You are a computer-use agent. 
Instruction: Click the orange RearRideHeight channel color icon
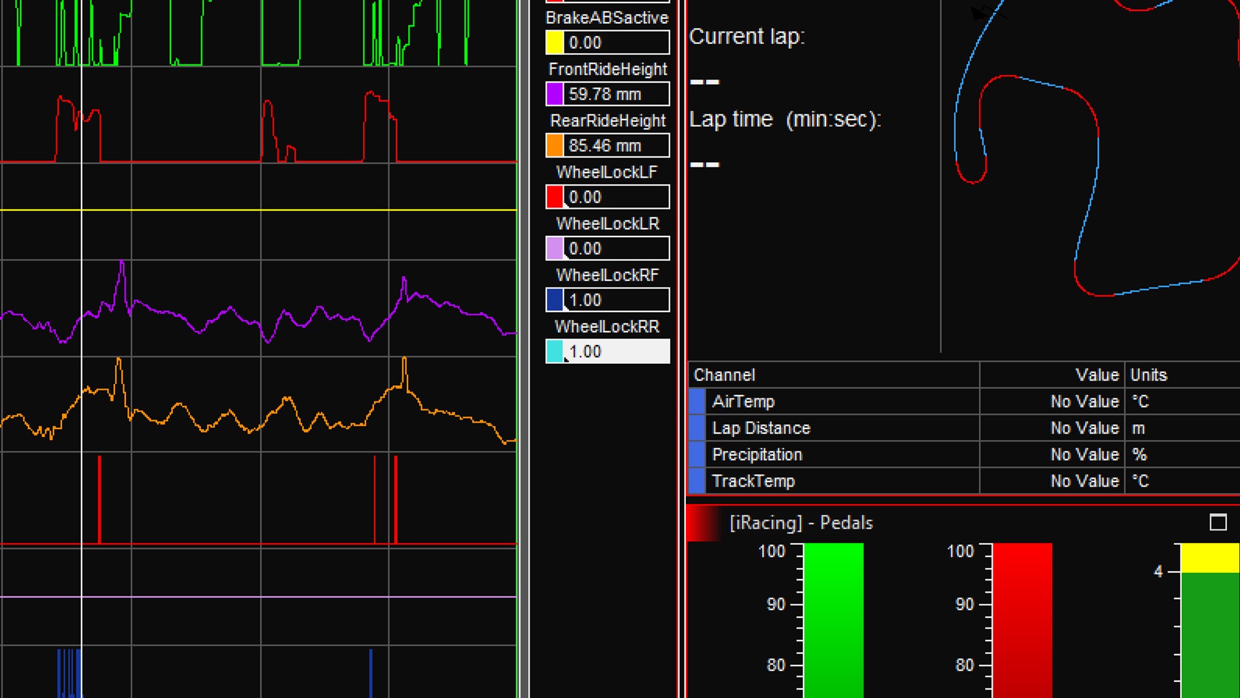pos(555,145)
